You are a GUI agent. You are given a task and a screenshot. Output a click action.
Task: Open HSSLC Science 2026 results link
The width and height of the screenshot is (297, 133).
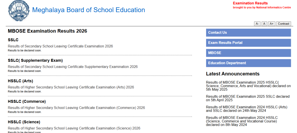74,128
